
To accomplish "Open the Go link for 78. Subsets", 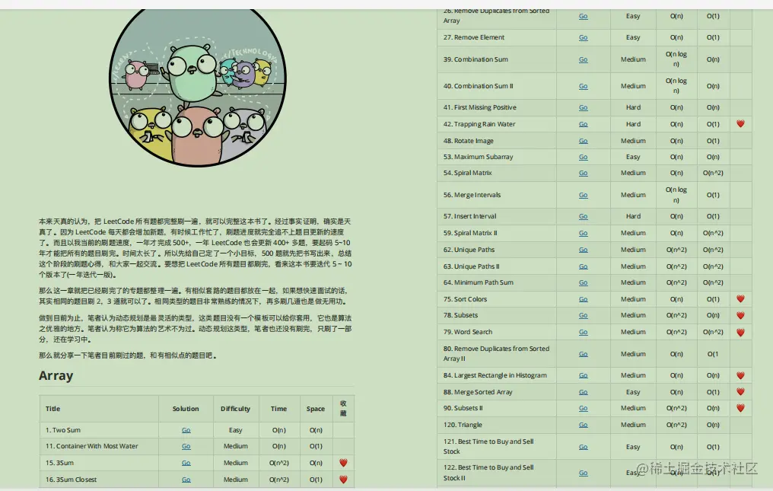I will [x=584, y=315].
